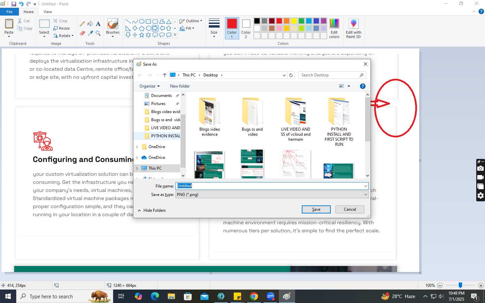Select the oval shape in Shapes gallery
The image size is (485, 303).
[142, 21]
